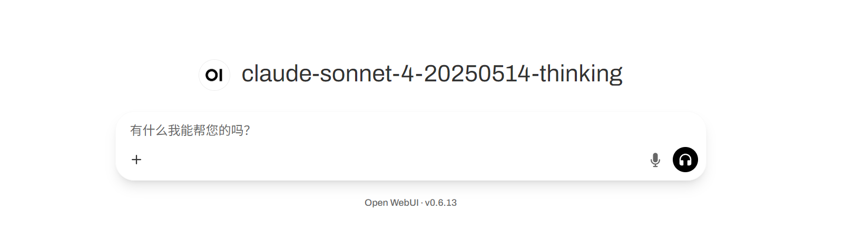Start voice dictation with the microphone icon
Image resolution: width=864 pixels, height=242 pixels.
(x=655, y=160)
